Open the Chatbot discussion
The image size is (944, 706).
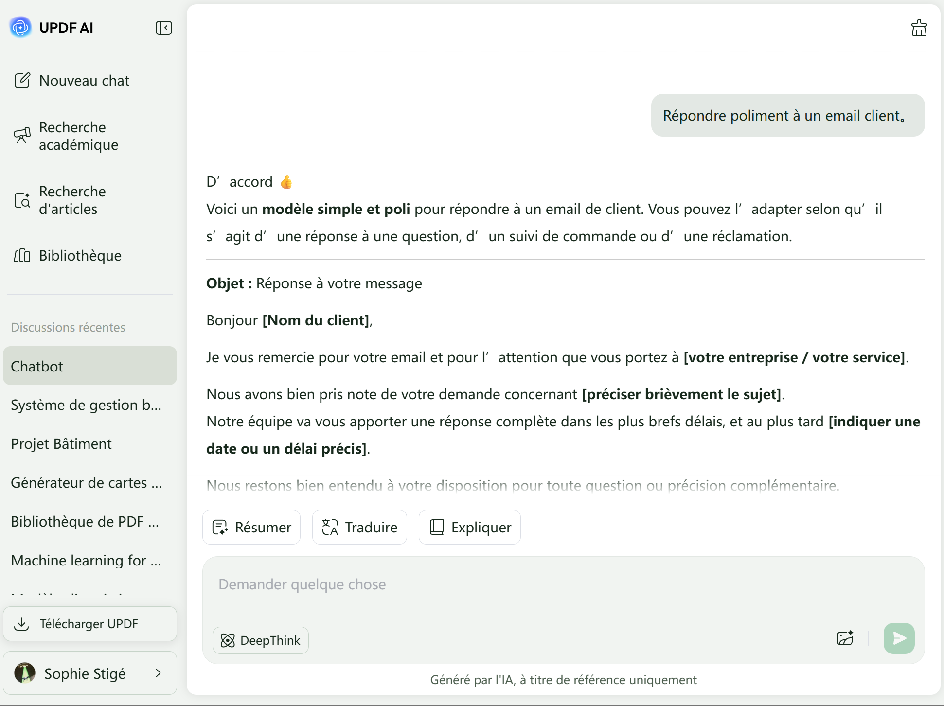[90, 366]
